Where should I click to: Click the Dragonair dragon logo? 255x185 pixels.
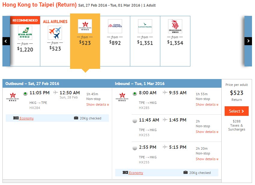click(175, 26)
